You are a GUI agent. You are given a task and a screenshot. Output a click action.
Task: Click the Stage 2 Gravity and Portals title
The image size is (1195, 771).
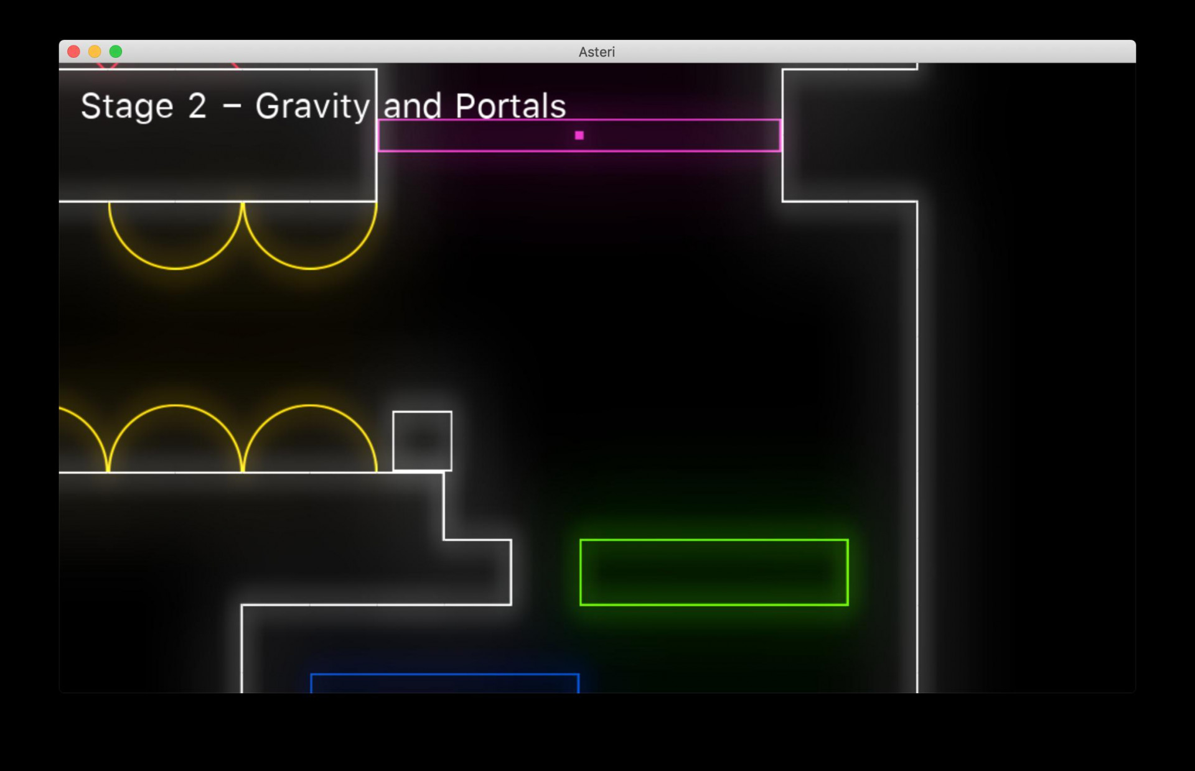click(324, 106)
